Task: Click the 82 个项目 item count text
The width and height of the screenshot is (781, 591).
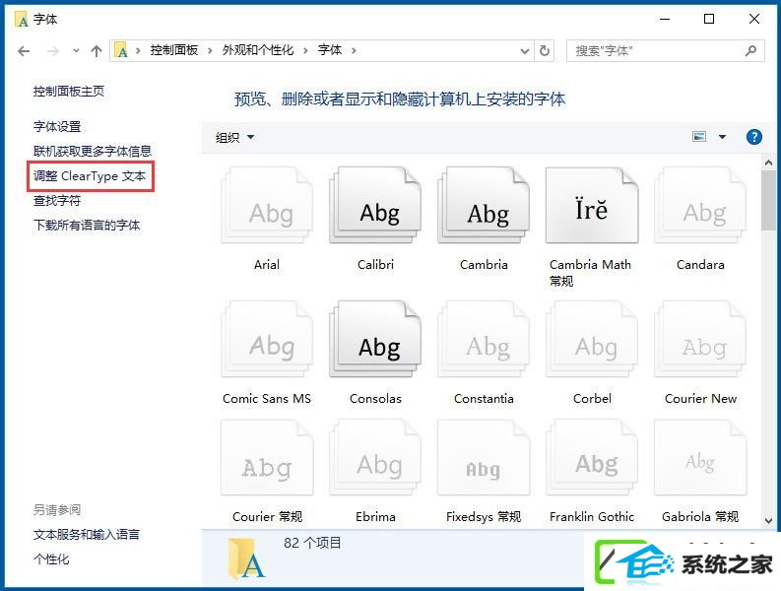Action: tap(312, 543)
